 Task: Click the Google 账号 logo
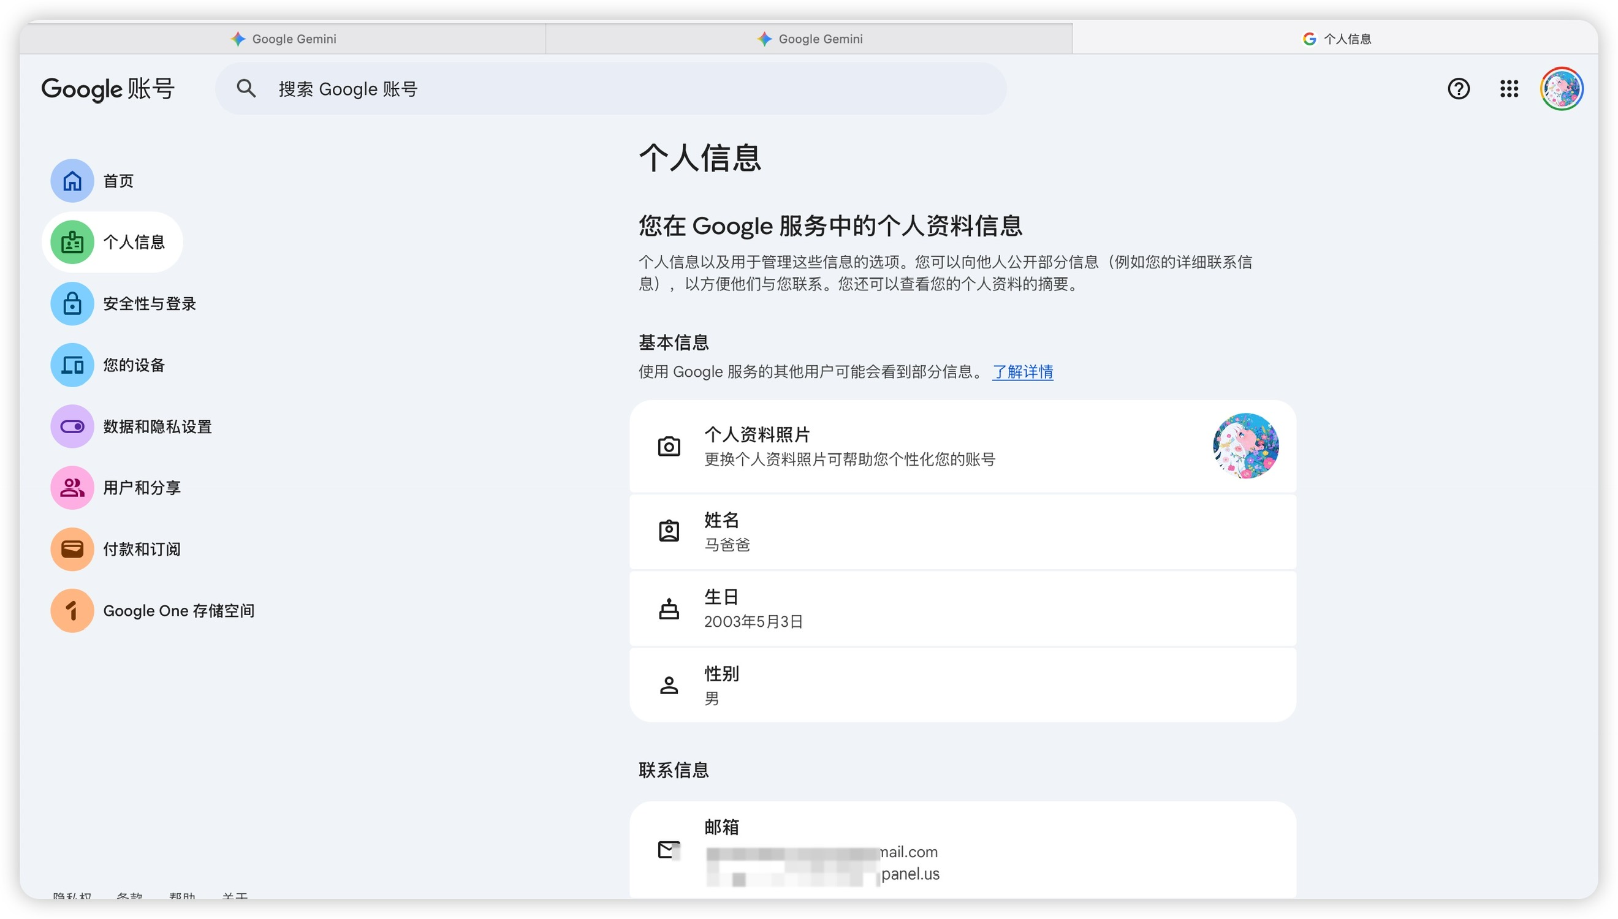pyautogui.click(x=108, y=89)
